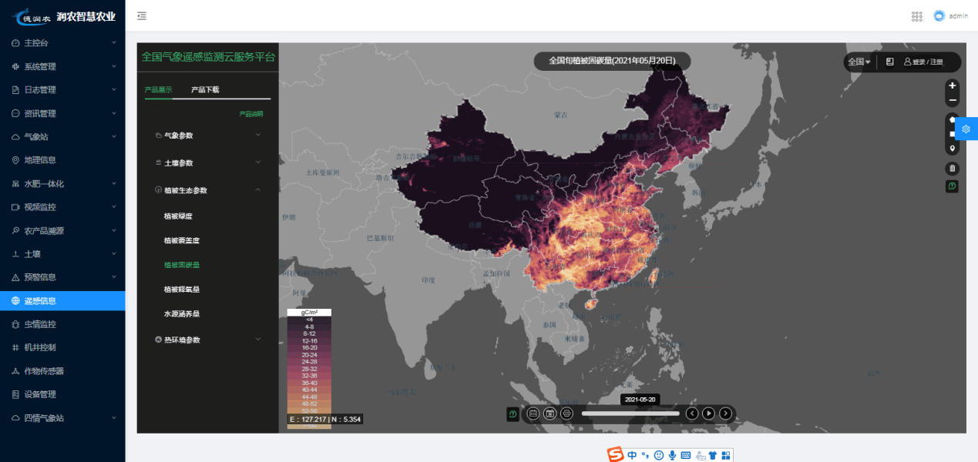
Task: Go to previous date on timeline
Action: (692, 413)
